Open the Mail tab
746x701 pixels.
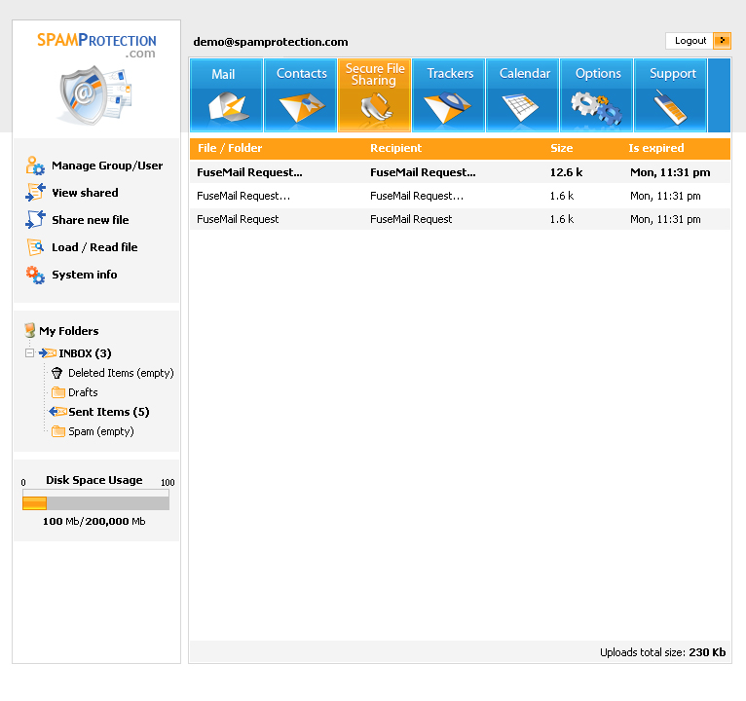coord(227,95)
